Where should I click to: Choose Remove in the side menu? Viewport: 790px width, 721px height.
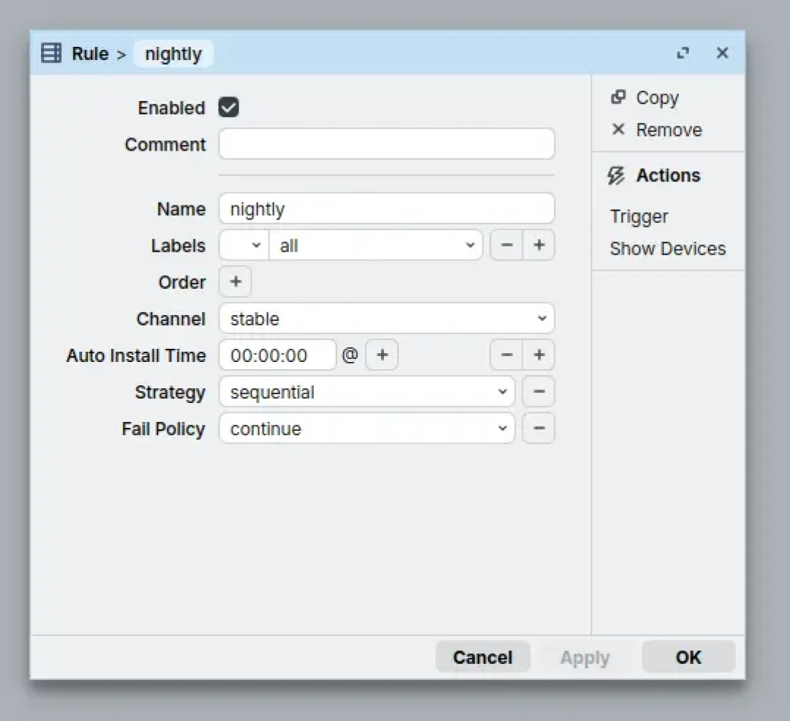click(669, 130)
